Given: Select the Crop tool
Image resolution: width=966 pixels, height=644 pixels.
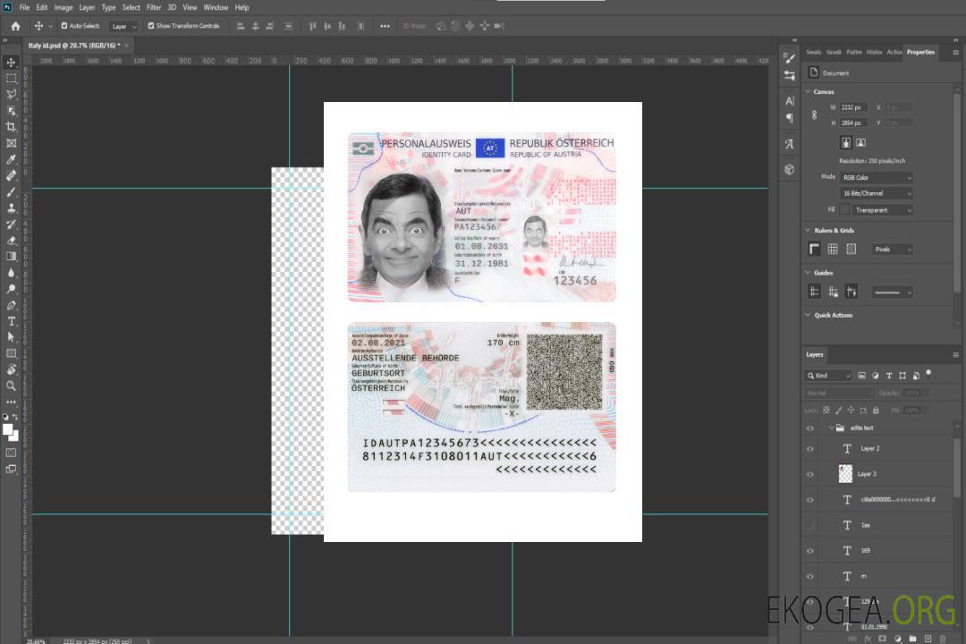Looking at the screenshot, I should point(11,127).
